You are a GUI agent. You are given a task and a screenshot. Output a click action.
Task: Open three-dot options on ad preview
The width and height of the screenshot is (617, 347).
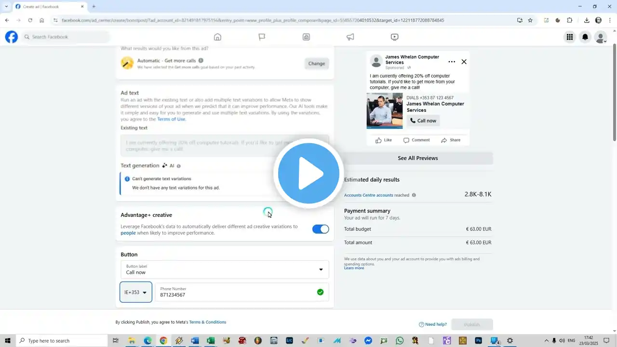pos(452,62)
